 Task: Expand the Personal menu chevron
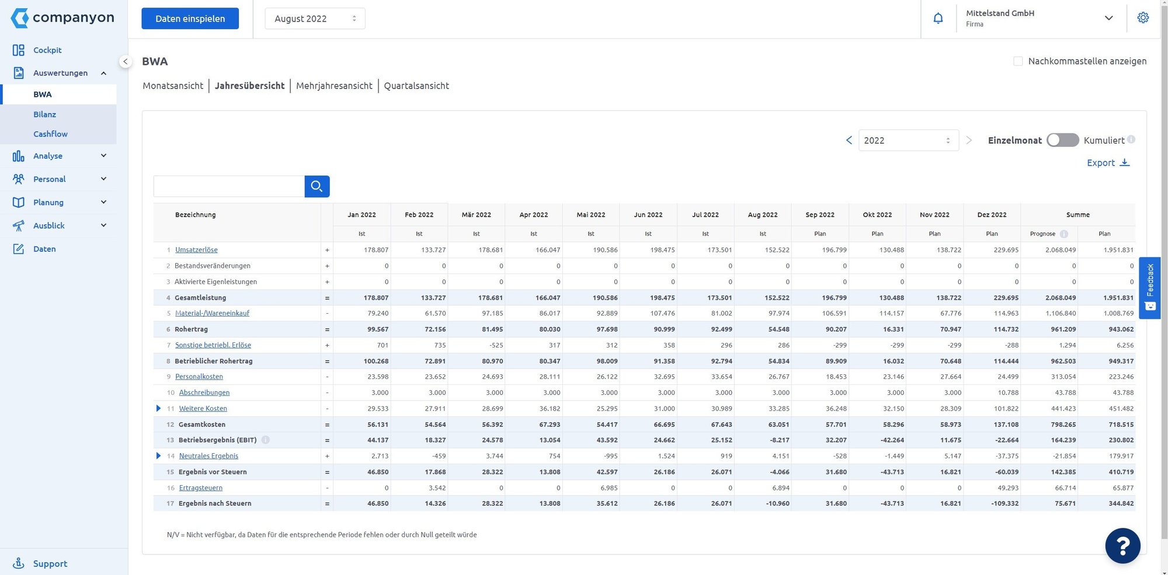[103, 179]
